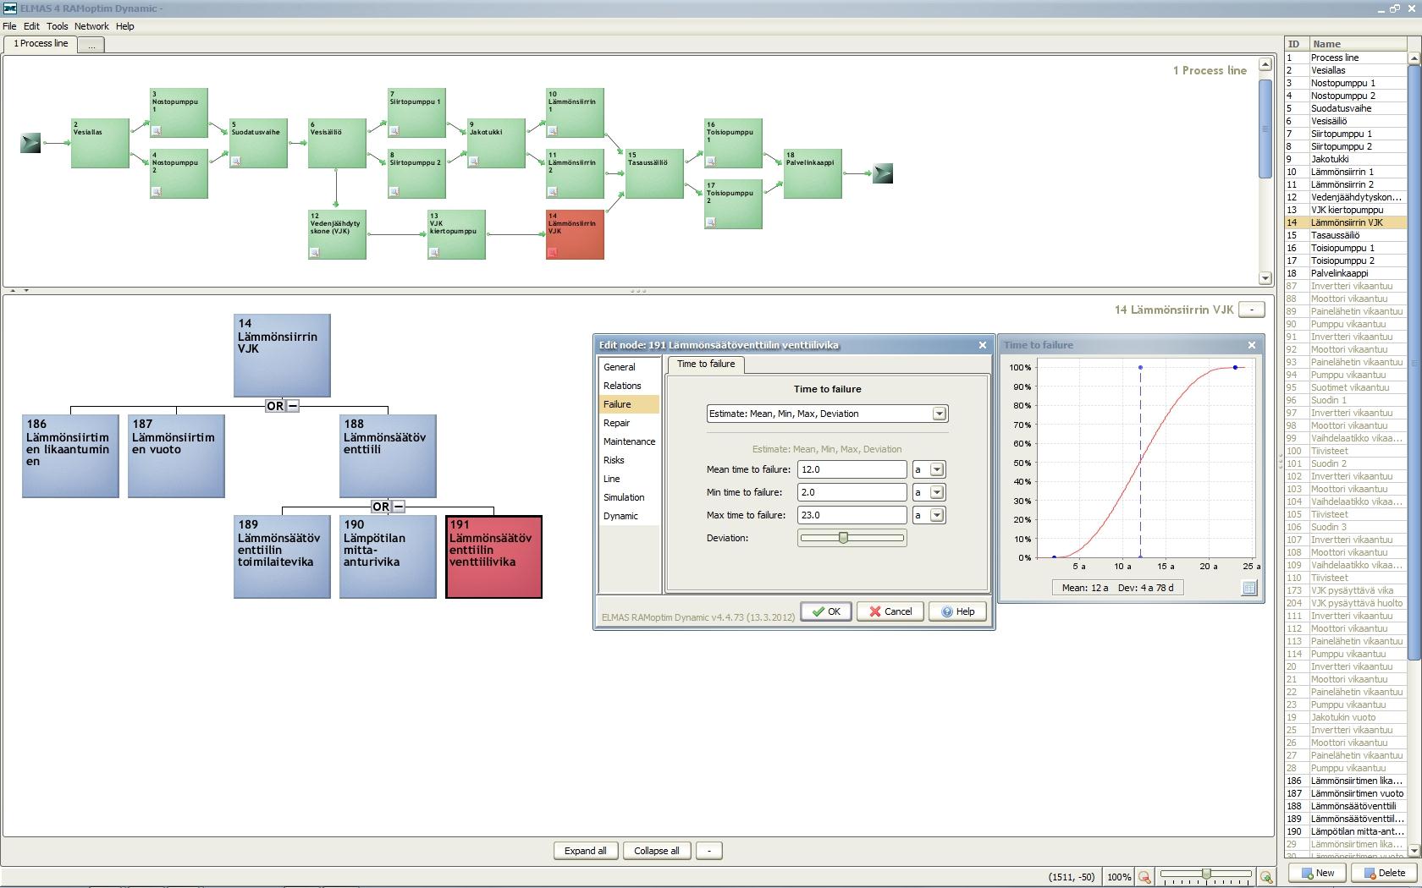Select the 1 Process line tab
Viewport: 1422px width, 888px height.
tap(41, 43)
